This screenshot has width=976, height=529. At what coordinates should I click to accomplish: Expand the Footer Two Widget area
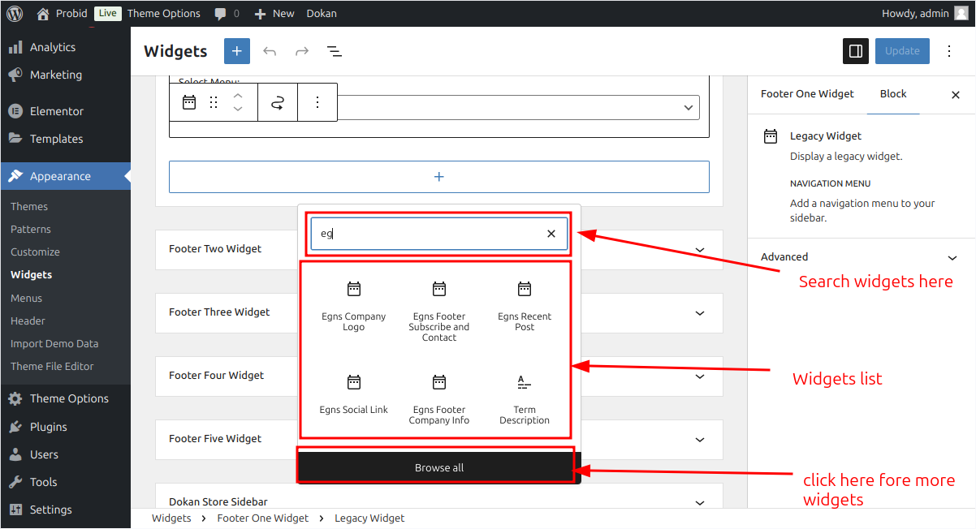(438, 249)
